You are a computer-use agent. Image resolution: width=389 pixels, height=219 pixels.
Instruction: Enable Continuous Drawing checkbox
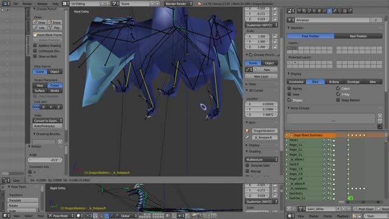tap(35, 51)
